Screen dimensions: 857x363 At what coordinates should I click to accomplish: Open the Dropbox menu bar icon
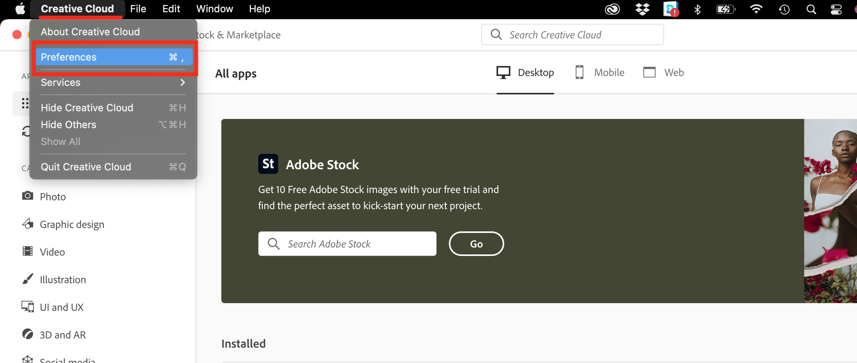[642, 9]
